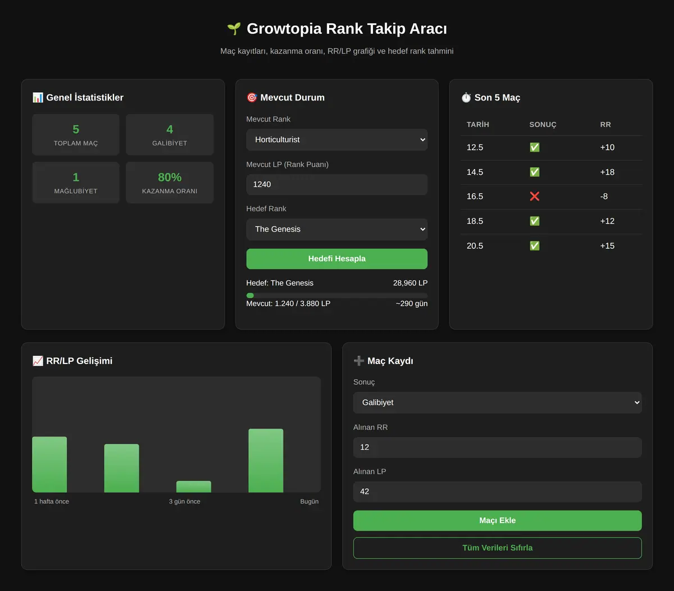Viewport: 674px width, 591px height.
Task: Click the Mağlubiyet stat card showing 1
Action: pos(76,183)
